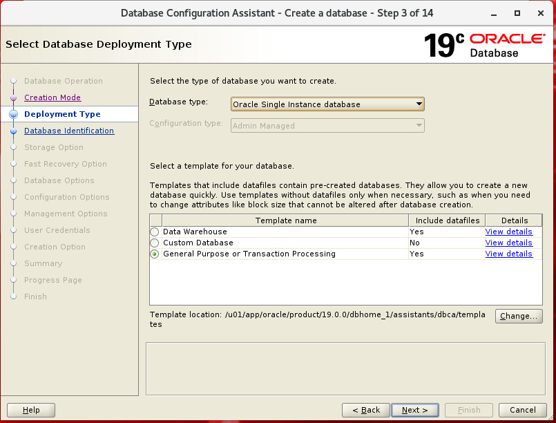View details for General Purpose template

(x=508, y=254)
